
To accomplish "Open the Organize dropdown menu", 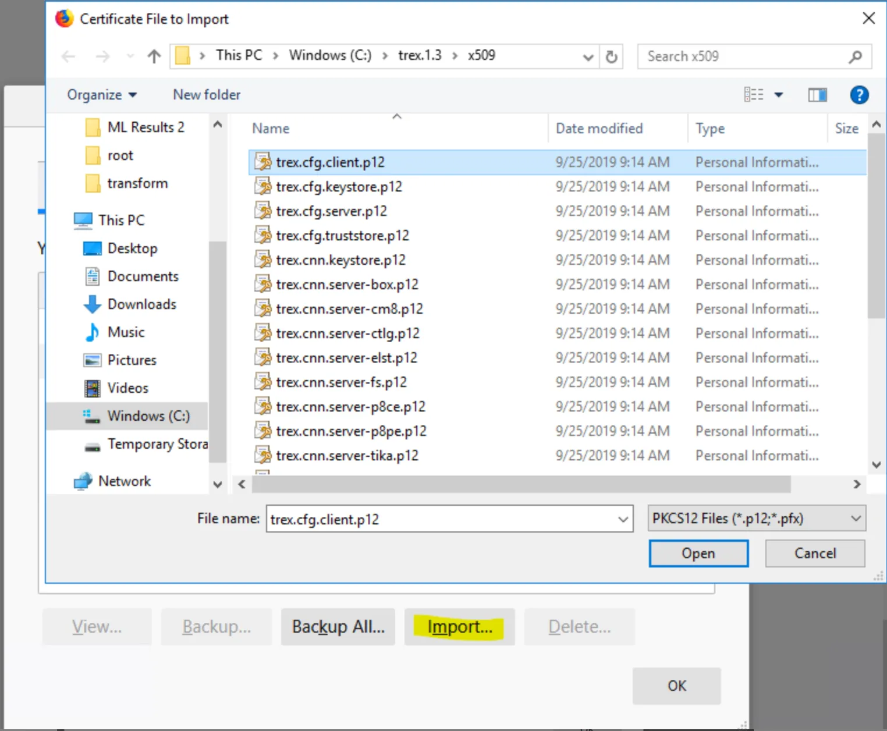I will click(x=102, y=95).
